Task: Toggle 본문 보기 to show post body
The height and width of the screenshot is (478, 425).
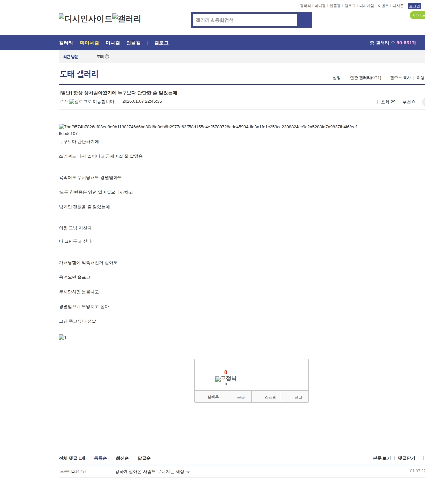Action: click(382, 458)
